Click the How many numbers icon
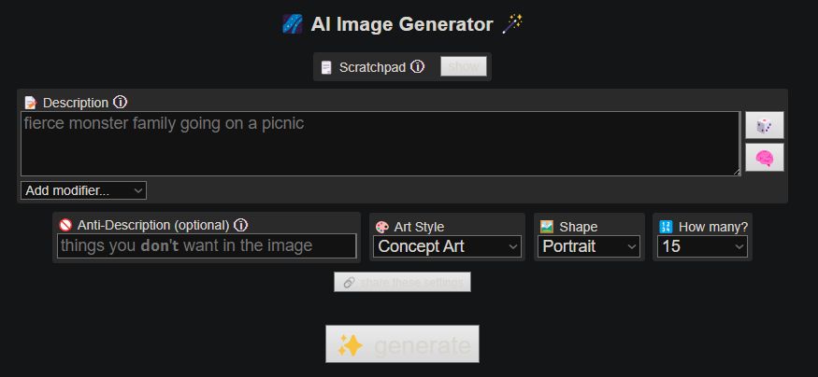 (x=666, y=227)
